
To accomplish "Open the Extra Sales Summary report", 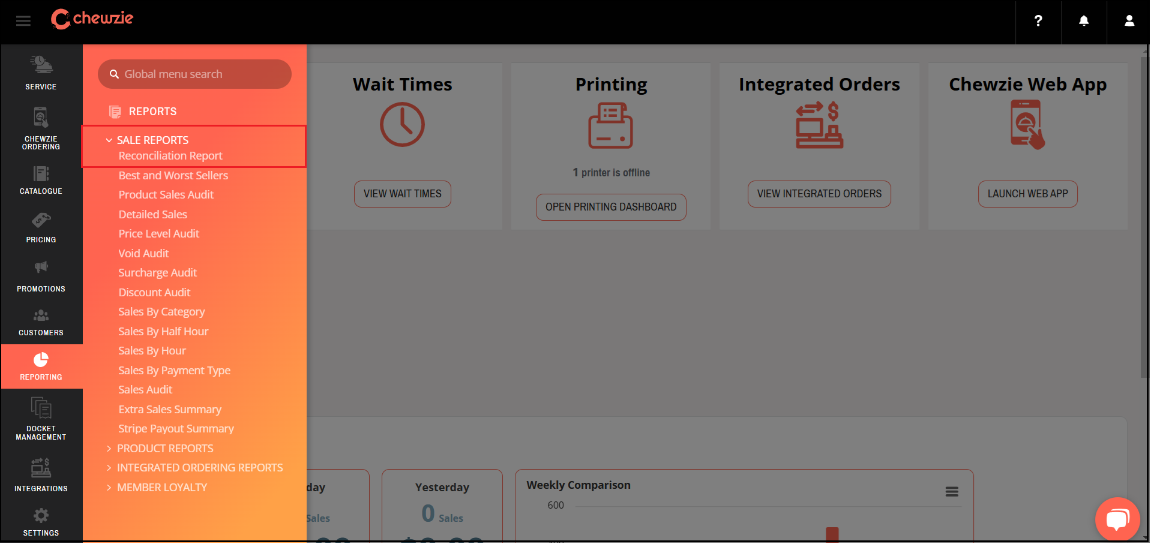I will click(x=170, y=410).
